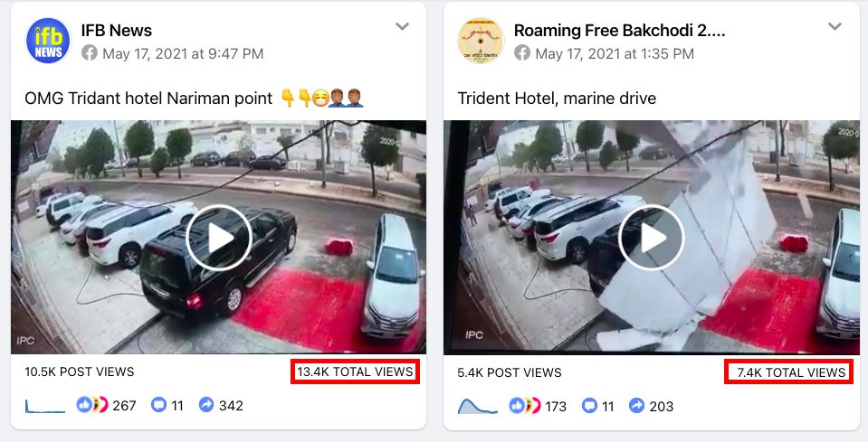This screenshot has height=442, width=868.
Task: Click the IFB News profile logo
Action: click(x=49, y=41)
